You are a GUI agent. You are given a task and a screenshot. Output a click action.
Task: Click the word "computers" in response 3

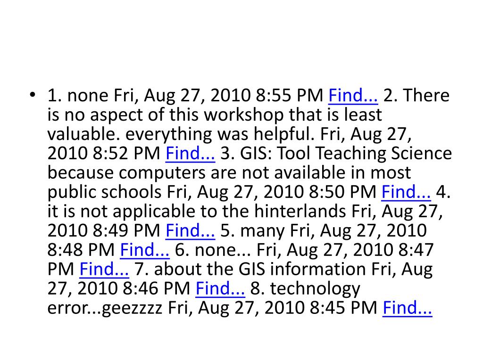pyautogui.click(x=162, y=173)
